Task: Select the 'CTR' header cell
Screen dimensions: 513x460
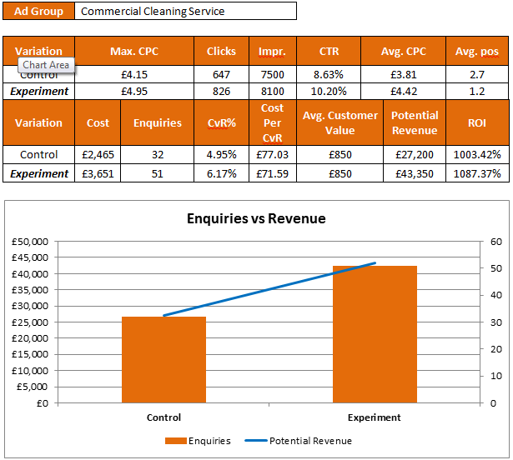Action: 329,52
